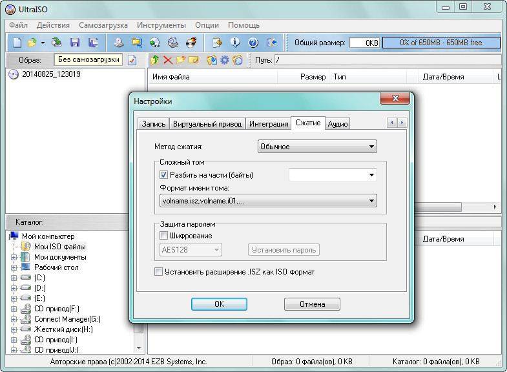
Task: Click the Info (i) toolbar icon
Action: (235, 43)
